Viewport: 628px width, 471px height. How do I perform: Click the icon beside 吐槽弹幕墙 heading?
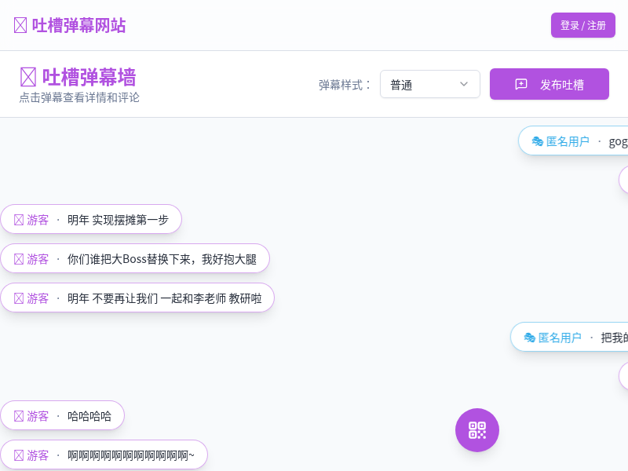coord(28,77)
